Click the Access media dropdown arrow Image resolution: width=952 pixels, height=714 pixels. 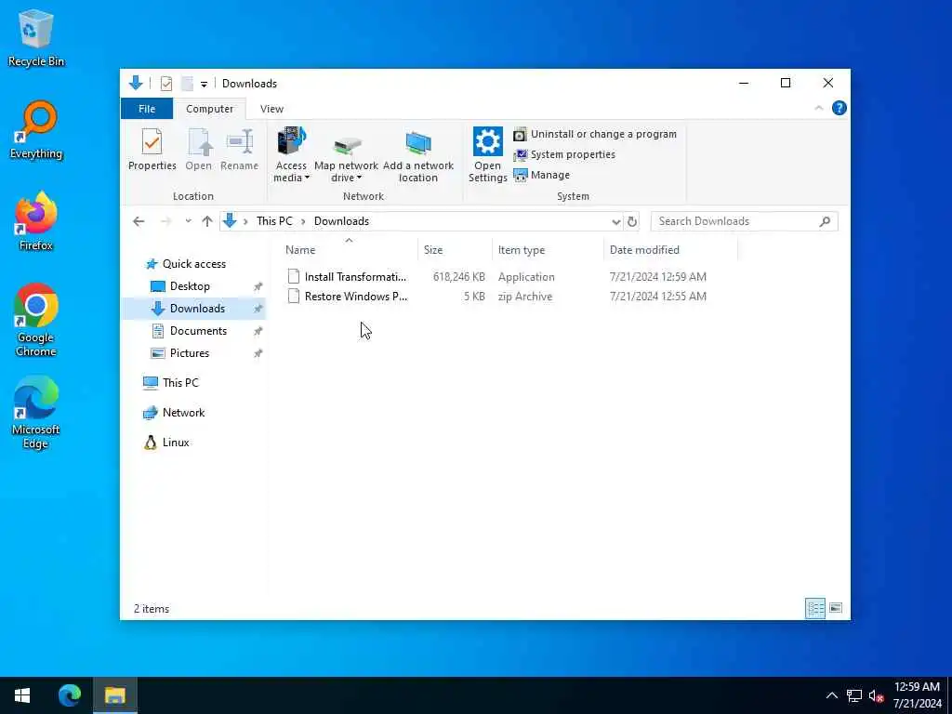pyautogui.click(x=307, y=178)
